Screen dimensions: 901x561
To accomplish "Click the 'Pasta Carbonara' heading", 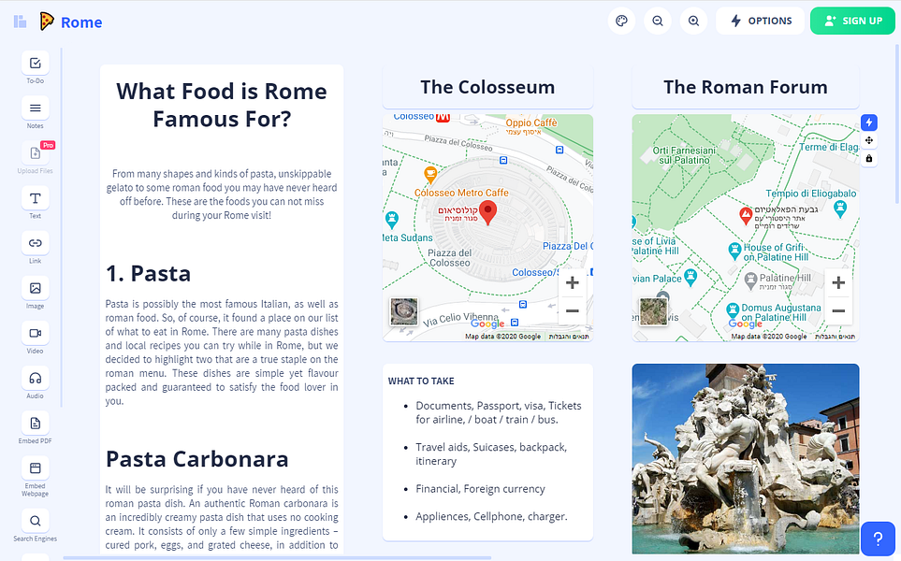I will [197, 459].
